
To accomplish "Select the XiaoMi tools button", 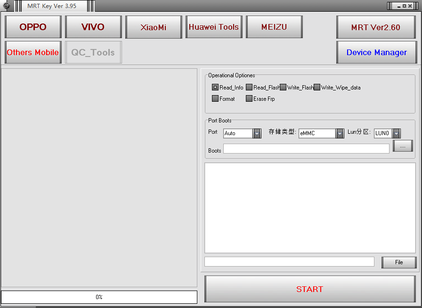I will (154, 27).
